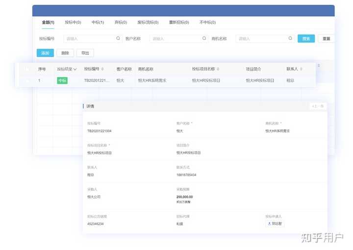Sort by the 投标项目名称 column sort icon

click(x=218, y=69)
